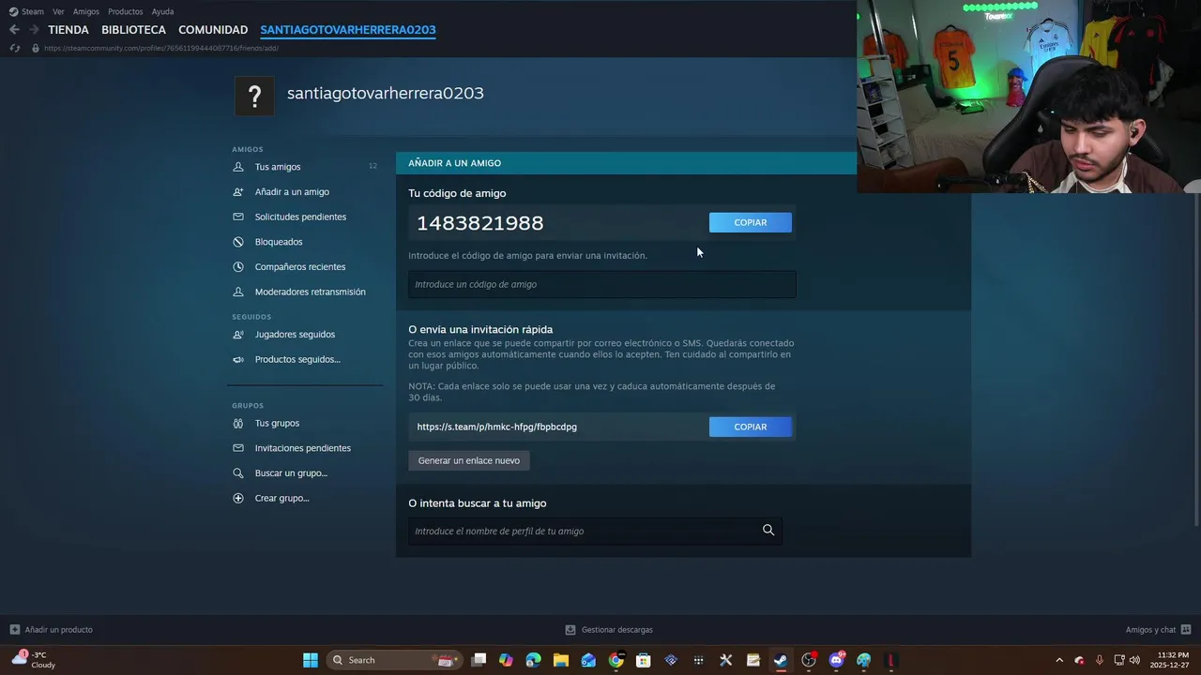Open Google Chrome from the taskbar
The image size is (1201, 675).
[x=616, y=660]
